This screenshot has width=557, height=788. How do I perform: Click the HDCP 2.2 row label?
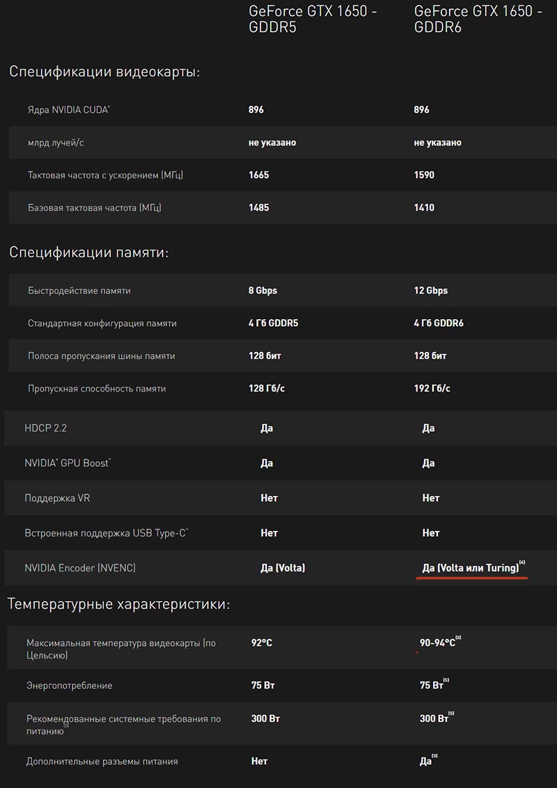(x=45, y=428)
